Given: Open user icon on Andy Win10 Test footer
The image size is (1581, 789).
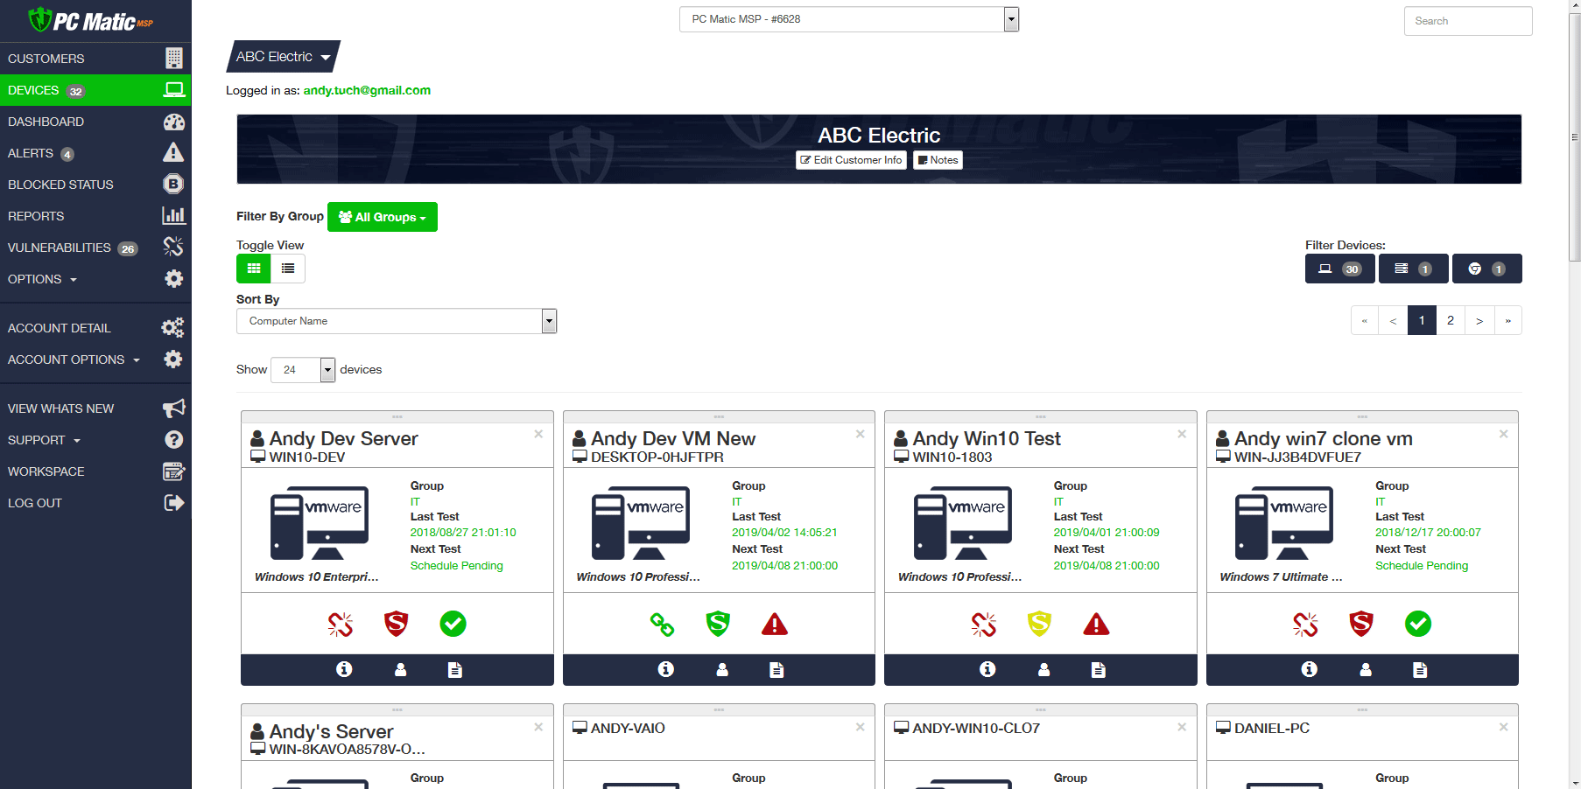Looking at the screenshot, I should click(1043, 669).
